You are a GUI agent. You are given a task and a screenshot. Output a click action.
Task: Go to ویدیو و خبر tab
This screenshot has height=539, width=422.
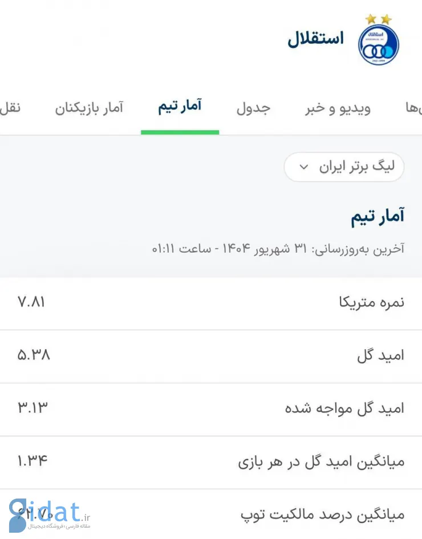click(338, 108)
